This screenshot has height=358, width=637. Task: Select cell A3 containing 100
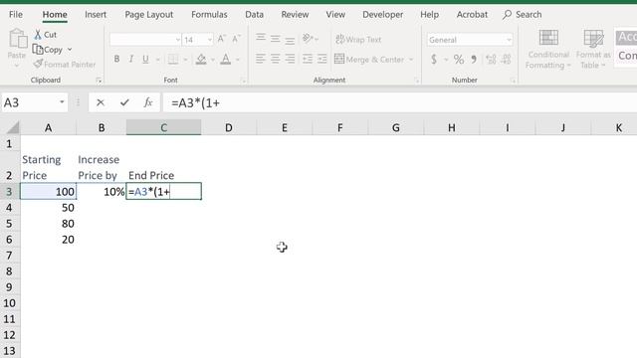coord(49,191)
